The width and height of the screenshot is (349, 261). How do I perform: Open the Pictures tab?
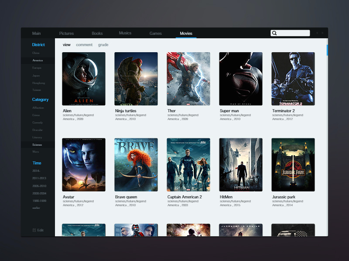pyautogui.click(x=66, y=33)
